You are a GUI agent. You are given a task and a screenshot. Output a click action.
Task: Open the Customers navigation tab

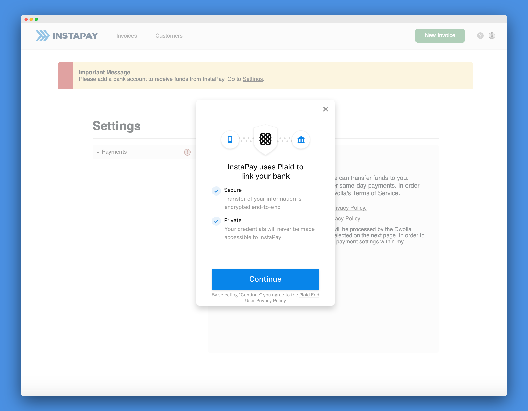169,36
